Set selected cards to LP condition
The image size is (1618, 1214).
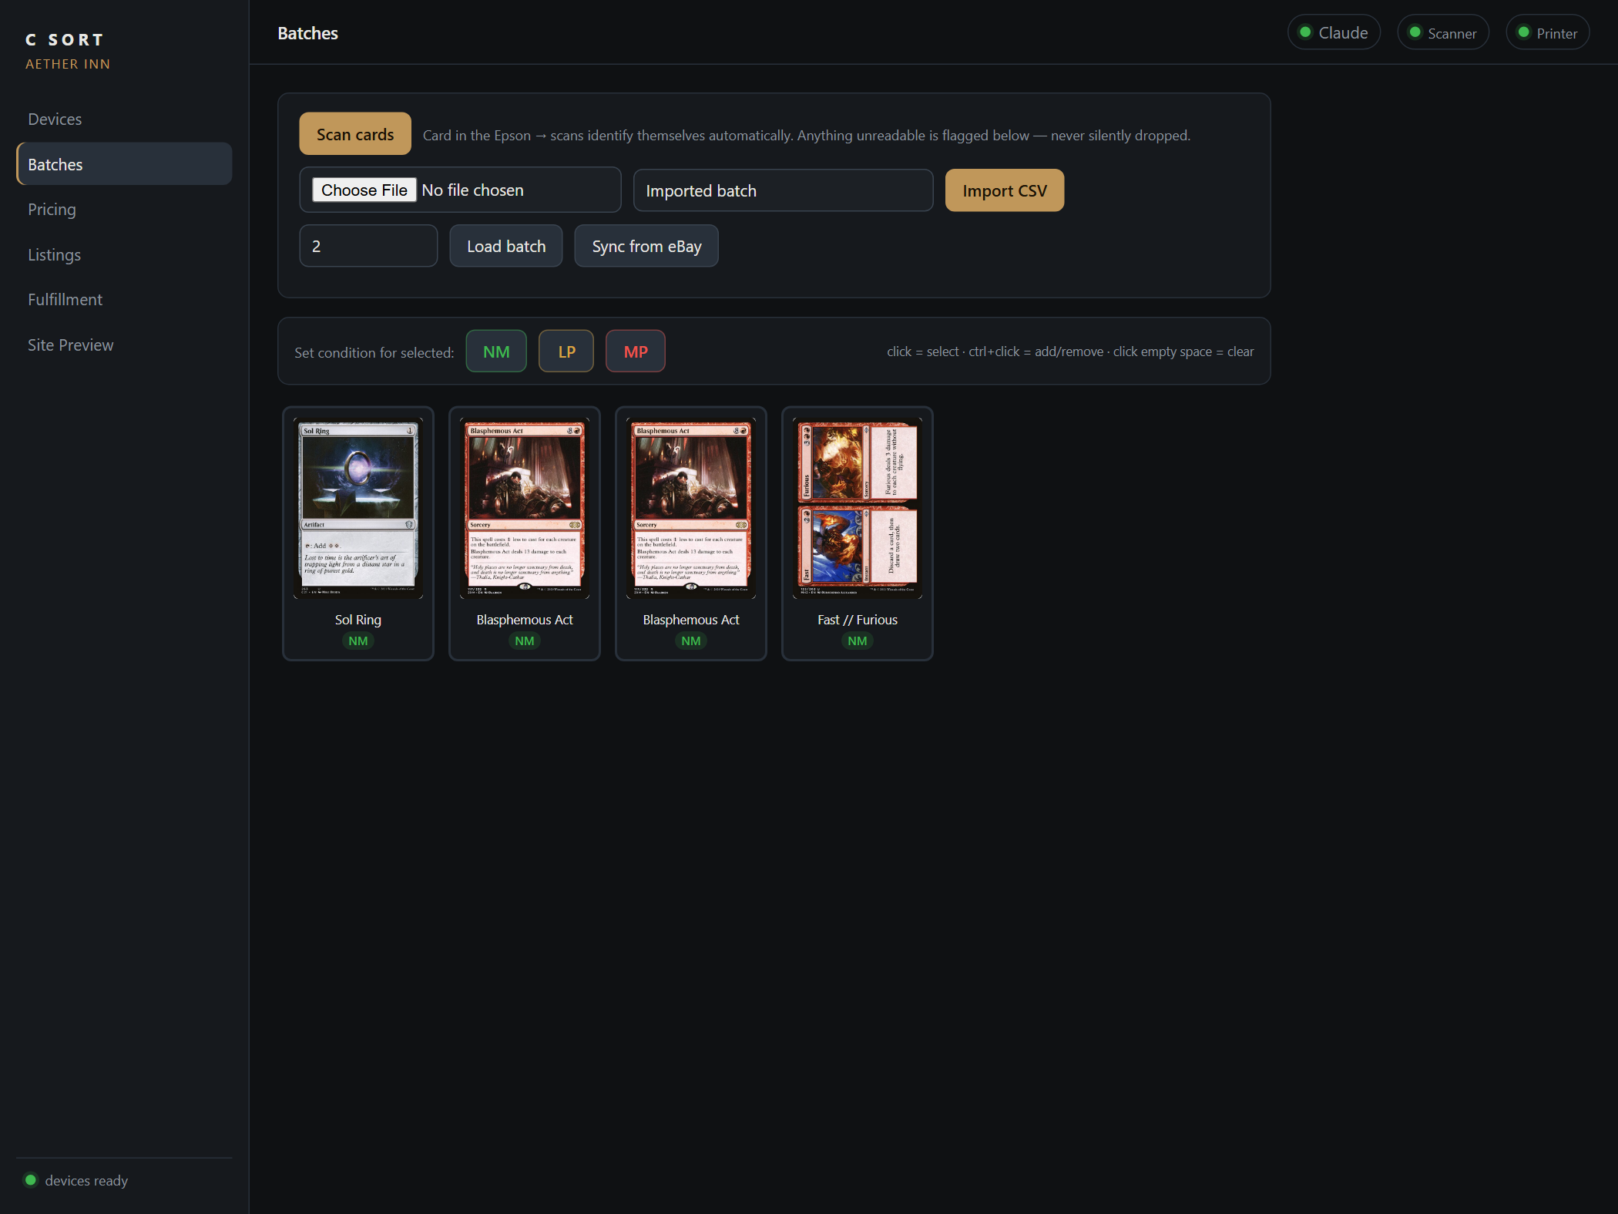coord(566,351)
